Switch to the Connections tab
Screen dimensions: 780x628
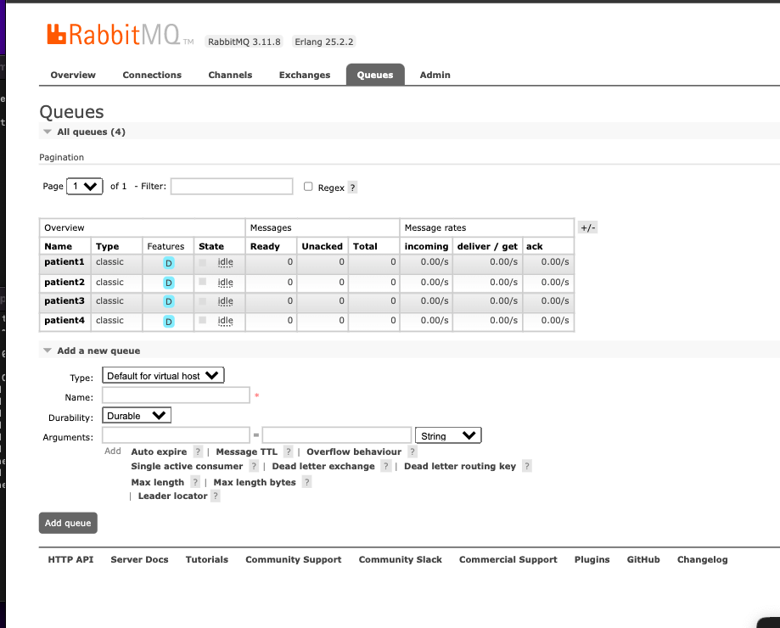click(x=152, y=75)
